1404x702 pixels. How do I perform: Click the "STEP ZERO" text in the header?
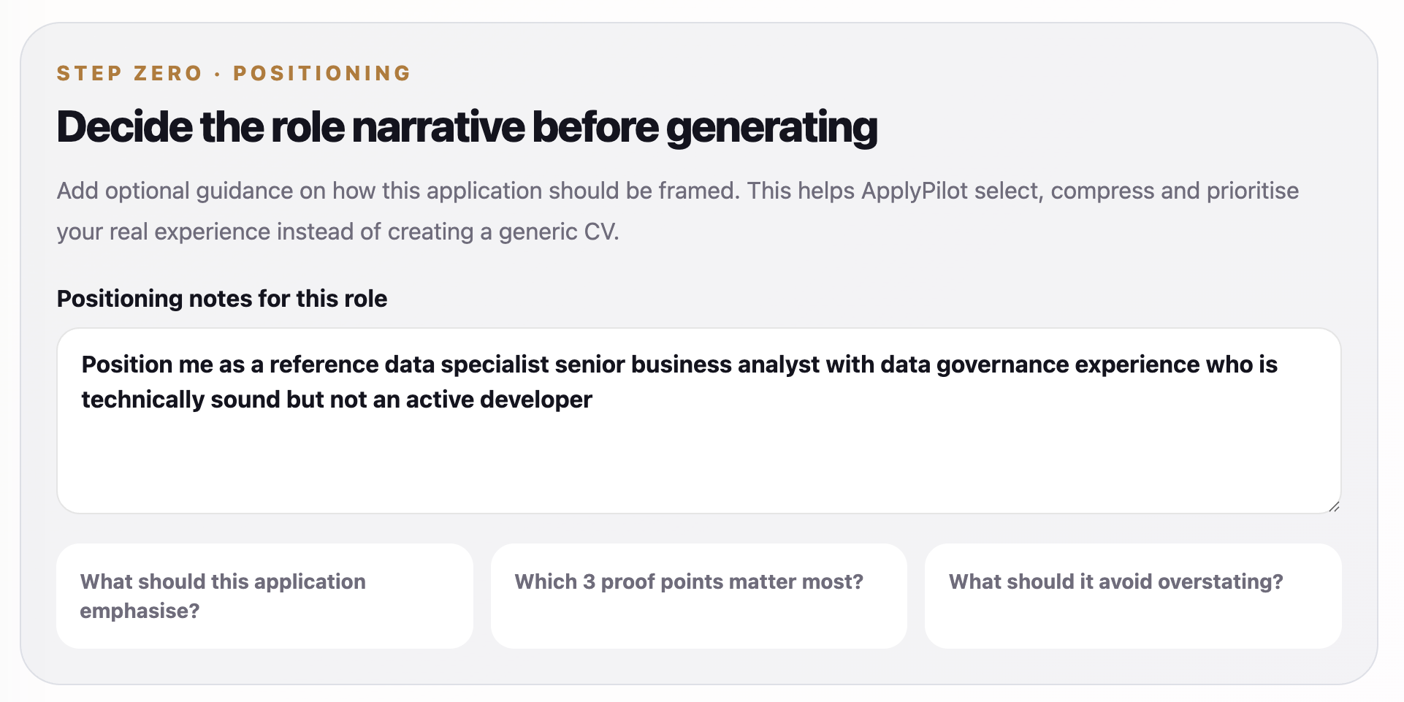point(129,73)
